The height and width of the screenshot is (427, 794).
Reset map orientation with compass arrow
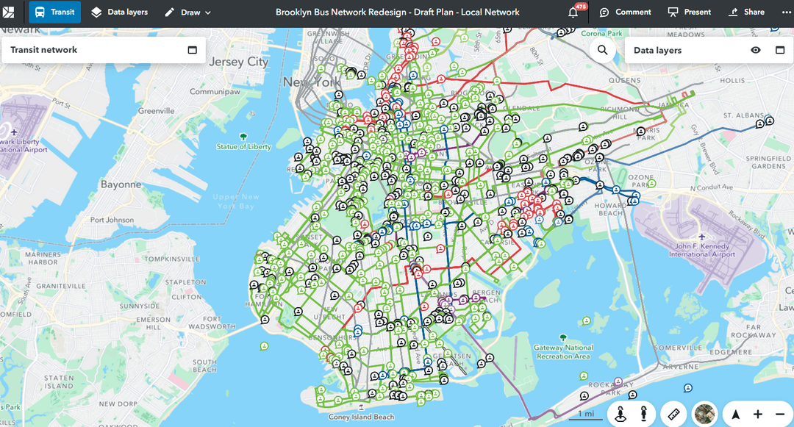coord(736,414)
